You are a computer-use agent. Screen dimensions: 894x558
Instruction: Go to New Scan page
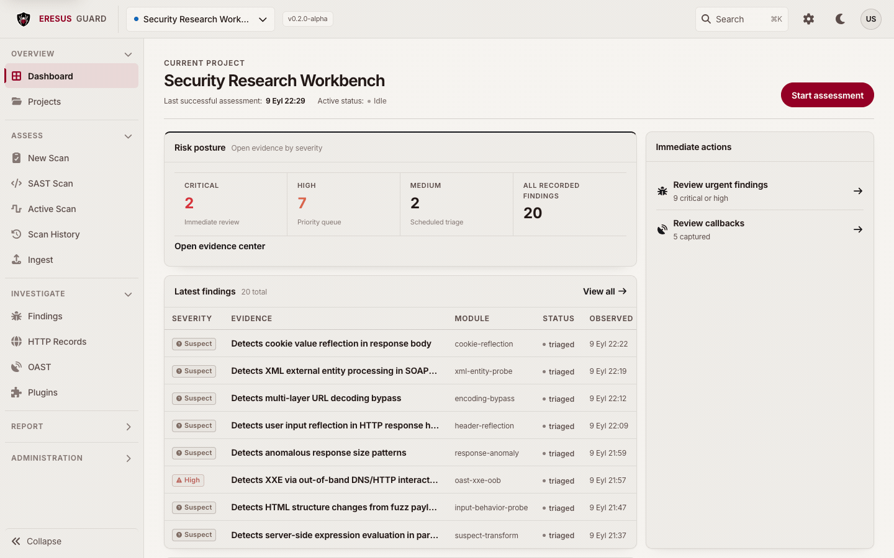[x=71, y=158]
